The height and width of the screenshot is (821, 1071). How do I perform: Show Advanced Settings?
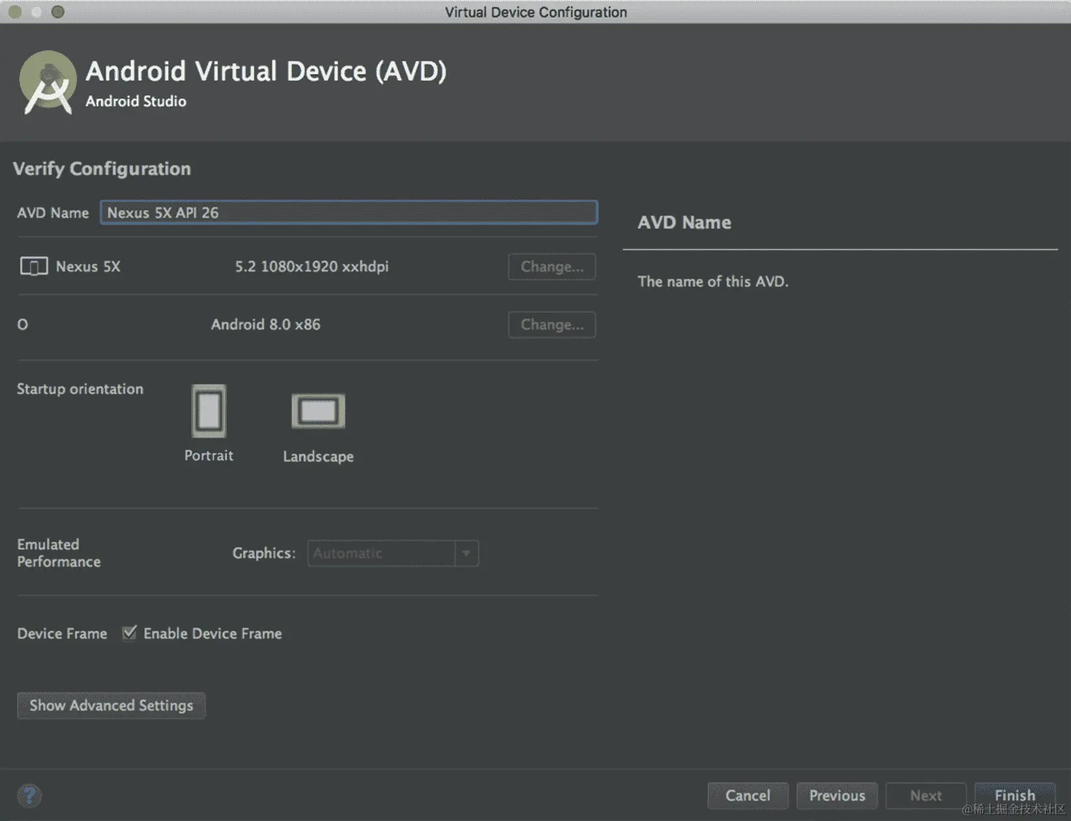(x=111, y=705)
